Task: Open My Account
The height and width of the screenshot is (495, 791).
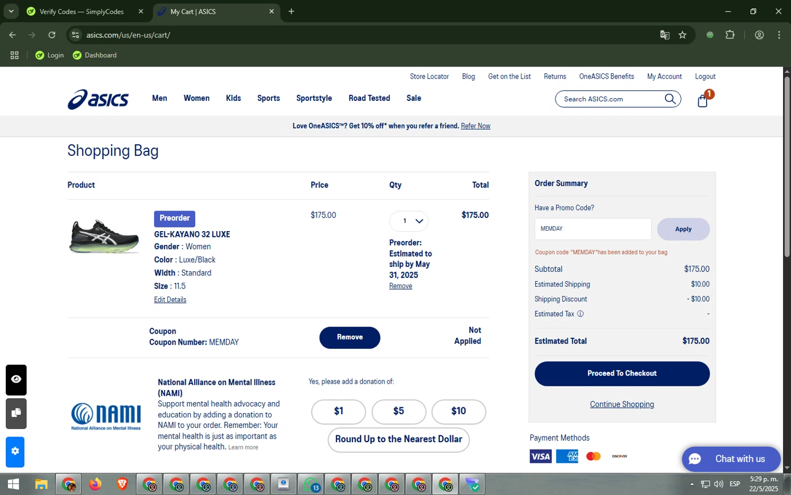Action: (664, 77)
